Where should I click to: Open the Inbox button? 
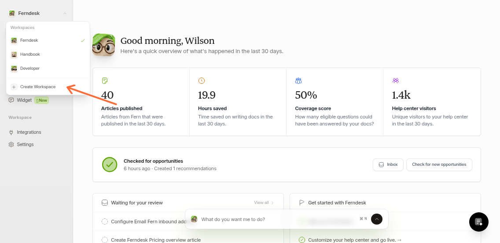pos(388,164)
